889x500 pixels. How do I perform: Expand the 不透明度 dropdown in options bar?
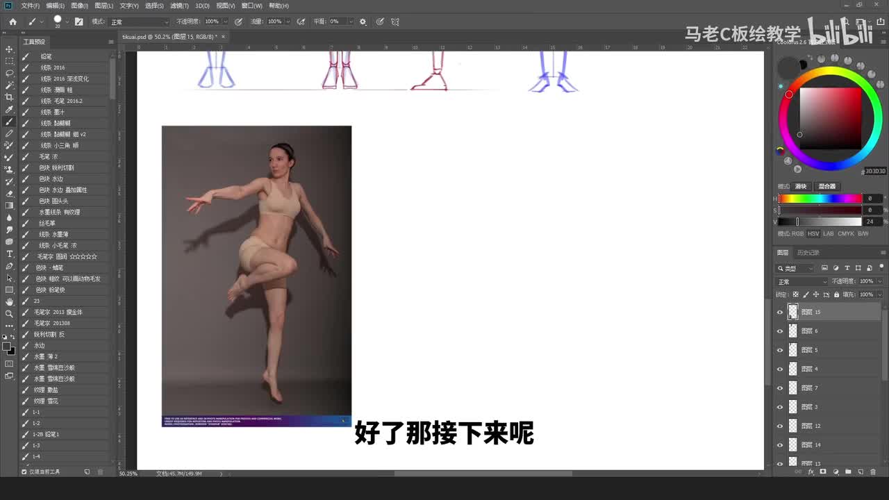226,22
